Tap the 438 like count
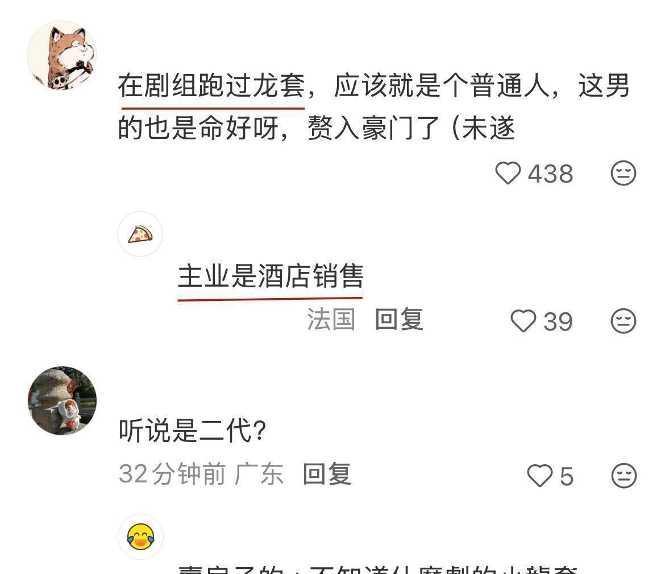Viewport: 665px width, 574px height. [550, 174]
